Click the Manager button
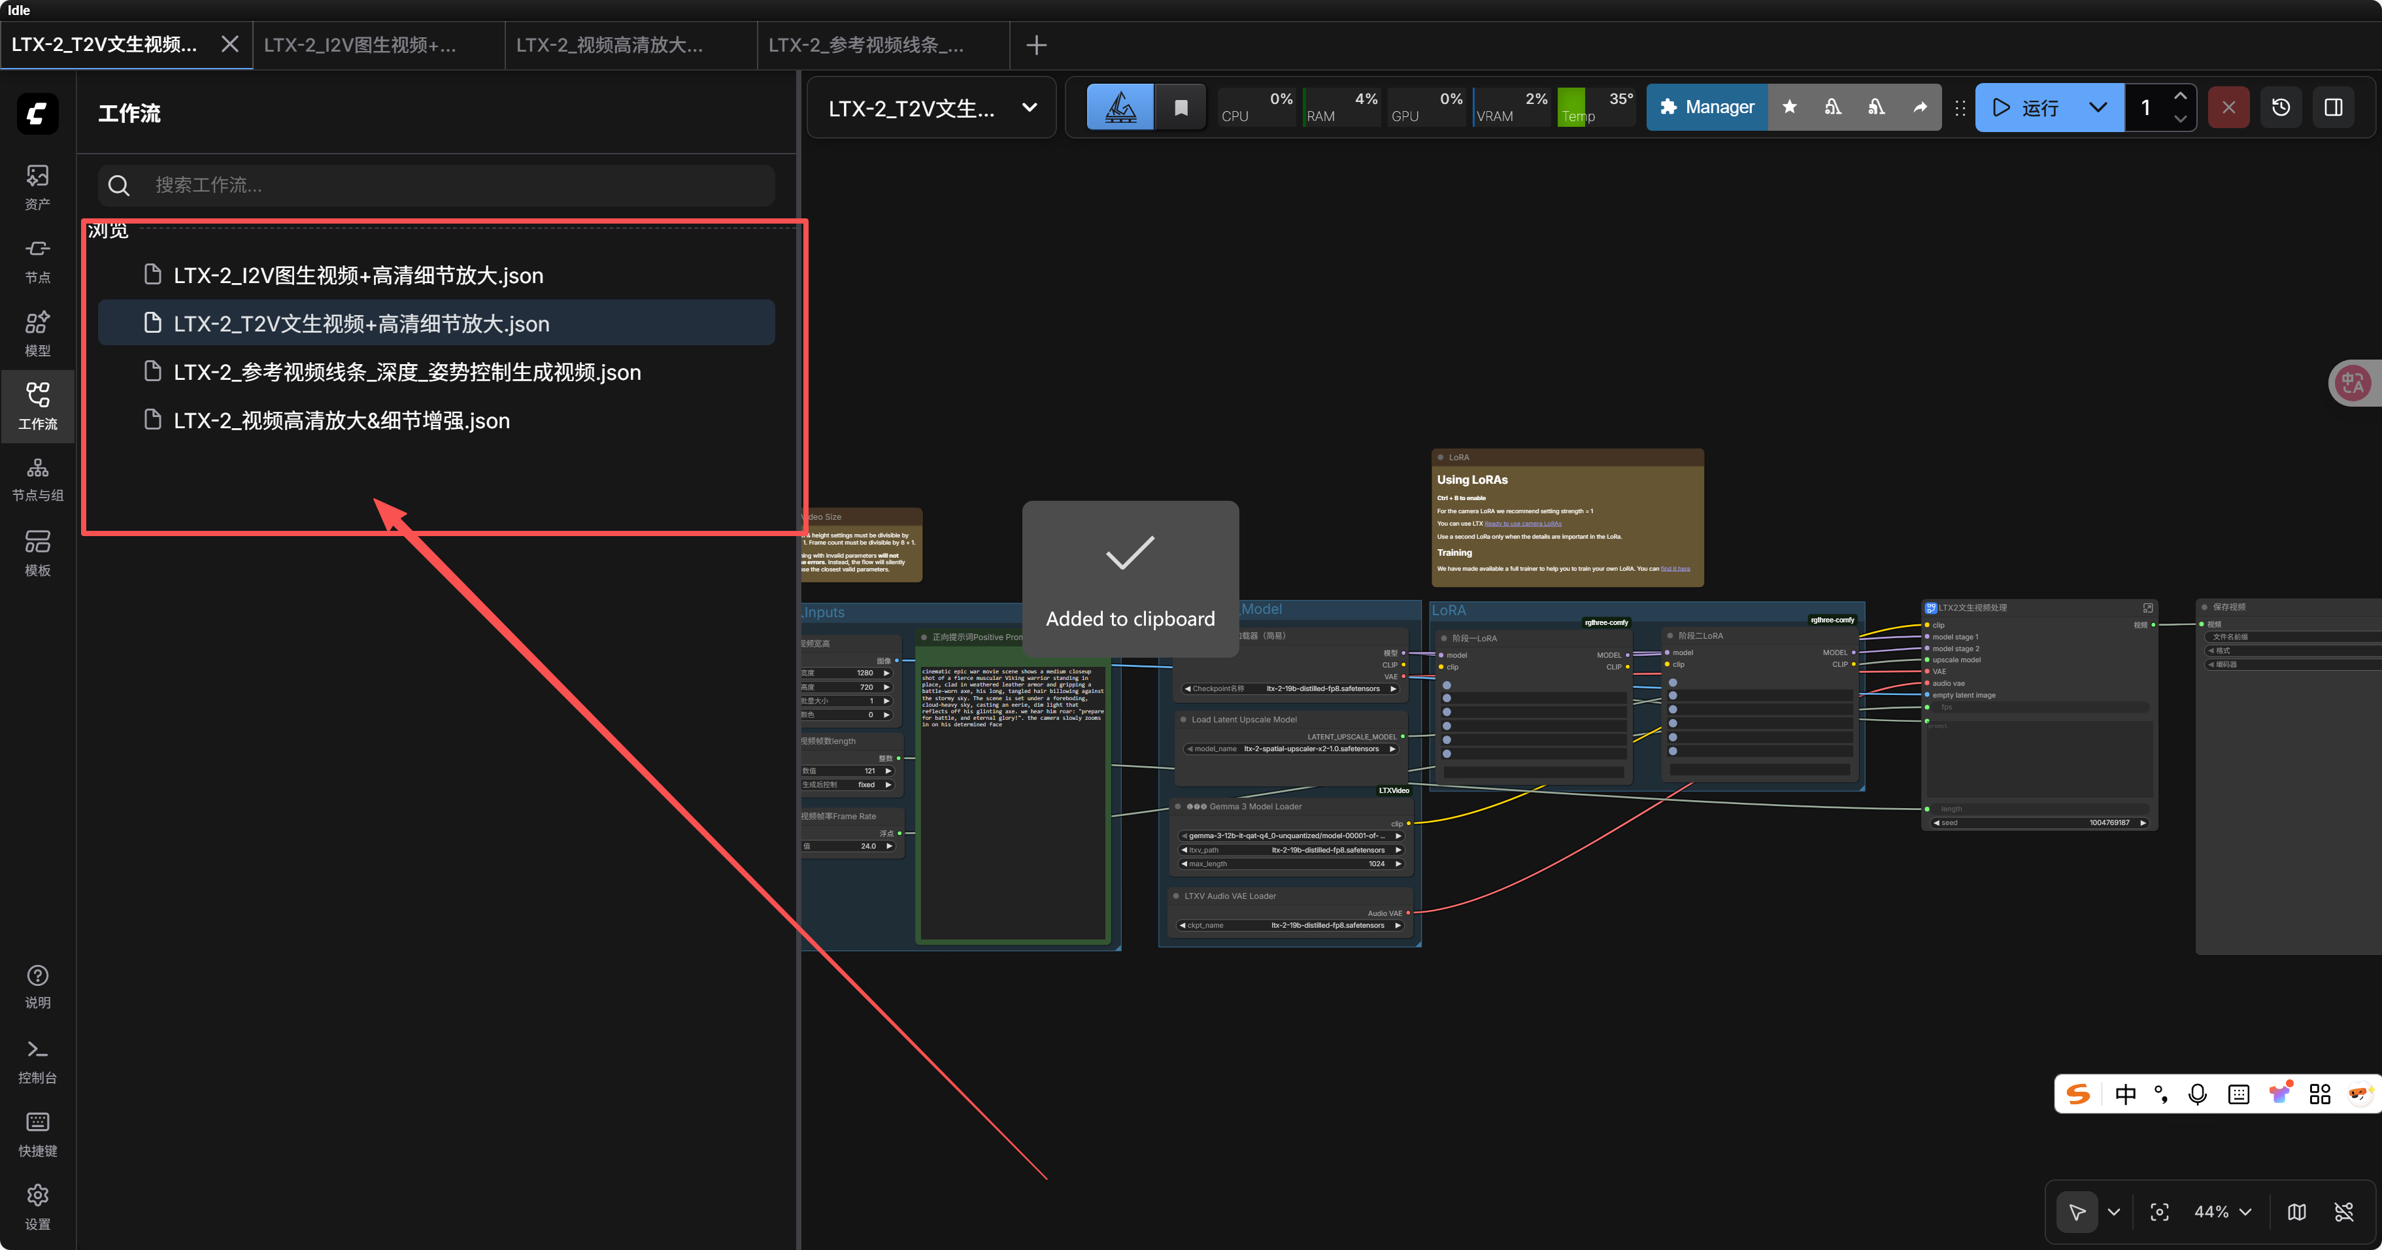 pyautogui.click(x=1706, y=107)
